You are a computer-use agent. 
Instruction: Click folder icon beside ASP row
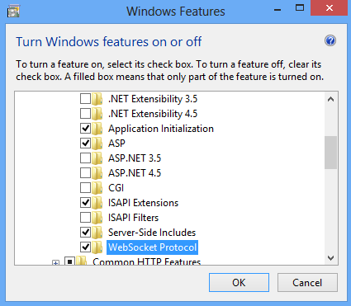coord(97,144)
